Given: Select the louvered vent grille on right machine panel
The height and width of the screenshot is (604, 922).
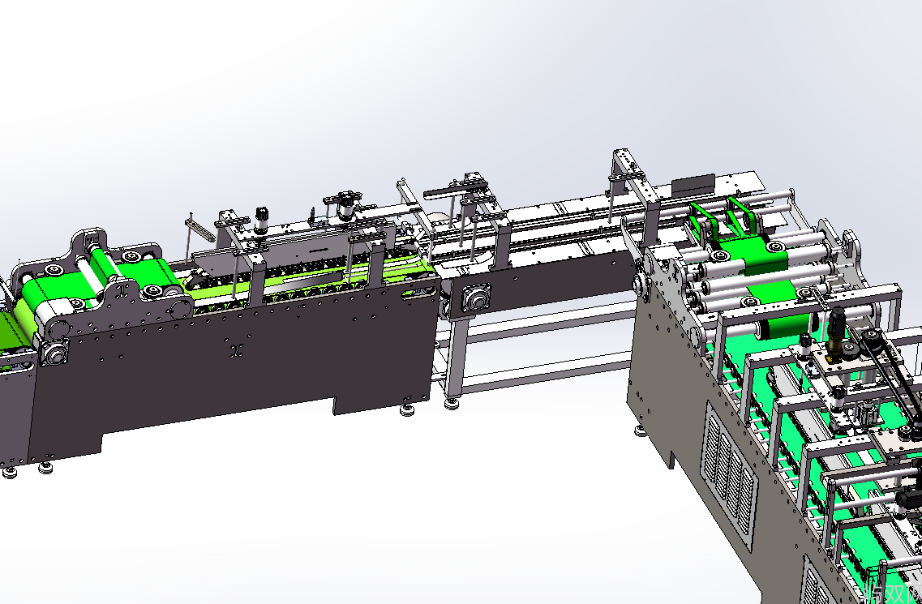Looking at the screenshot, I should point(729,477).
